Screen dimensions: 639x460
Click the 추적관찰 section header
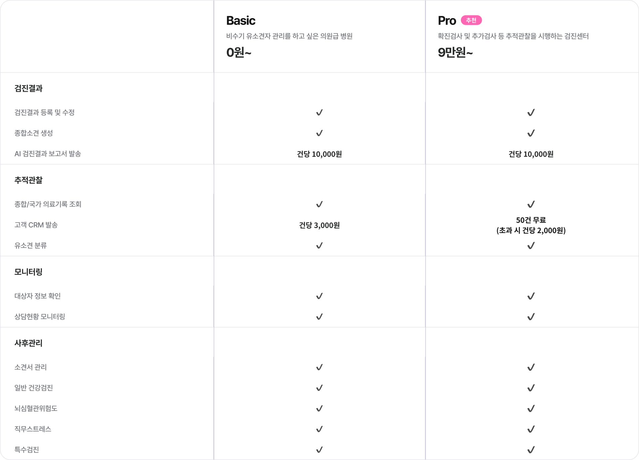coord(28,180)
